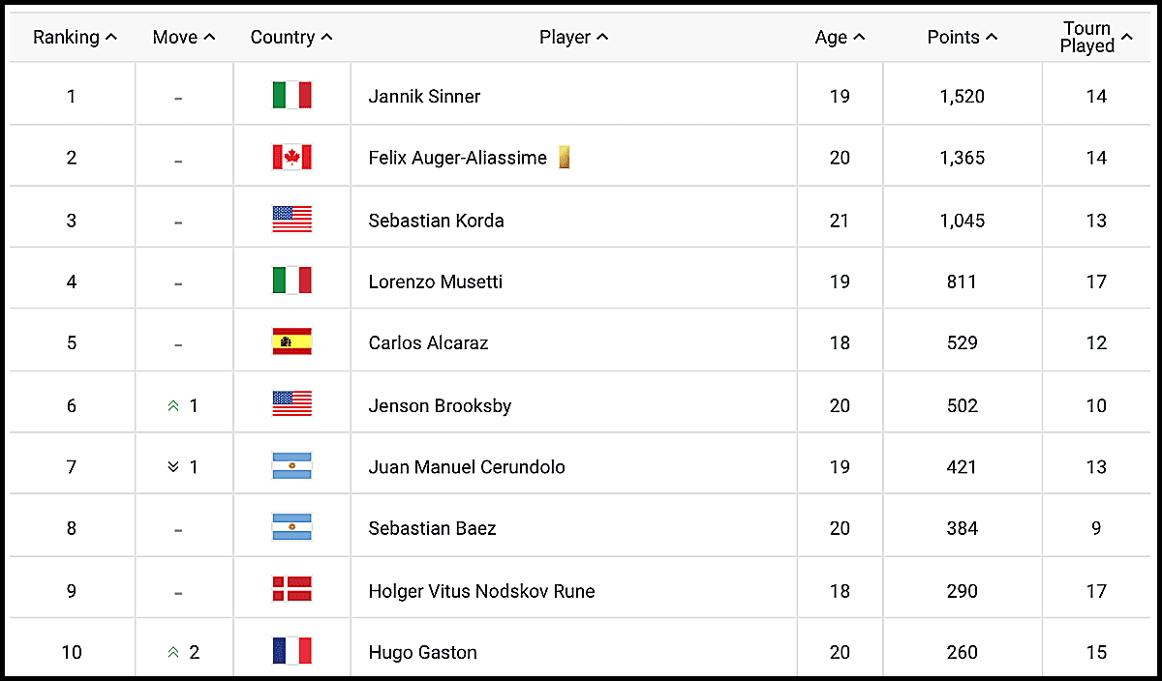Image resolution: width=1162 pixels, height=681 pixels.
Task: Click the gold badge beside Felix Auger-Aliassime
Action: pos(564,157)
